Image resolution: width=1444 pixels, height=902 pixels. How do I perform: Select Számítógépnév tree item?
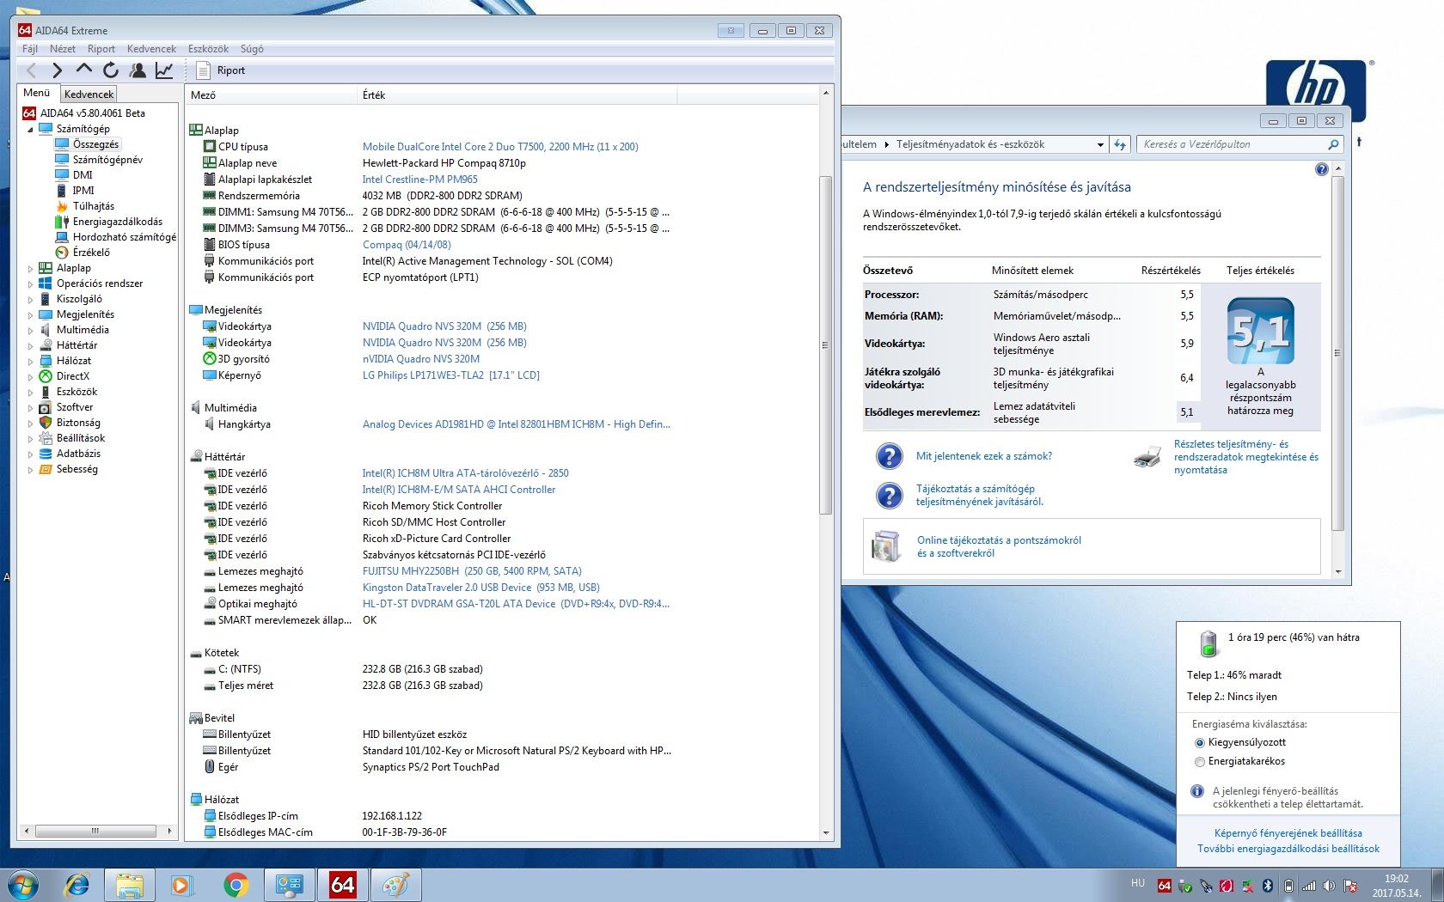click(107, 160)
